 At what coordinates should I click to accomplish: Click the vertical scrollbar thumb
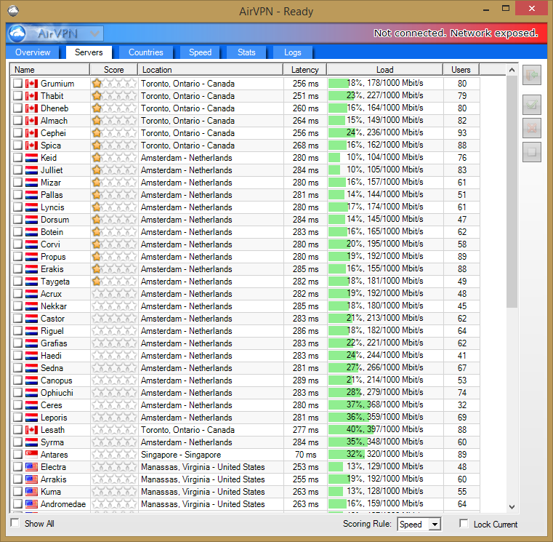tap(512, 191)
